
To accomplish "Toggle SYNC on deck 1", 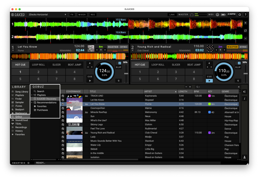I will click(x=124, y=47).
